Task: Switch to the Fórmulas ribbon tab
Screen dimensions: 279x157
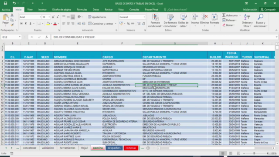Action: click(82, 10)
